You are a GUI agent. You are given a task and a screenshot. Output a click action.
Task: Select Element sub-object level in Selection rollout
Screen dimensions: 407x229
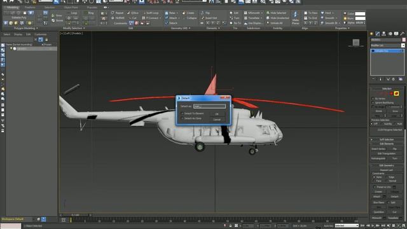(x=396, y=94)
